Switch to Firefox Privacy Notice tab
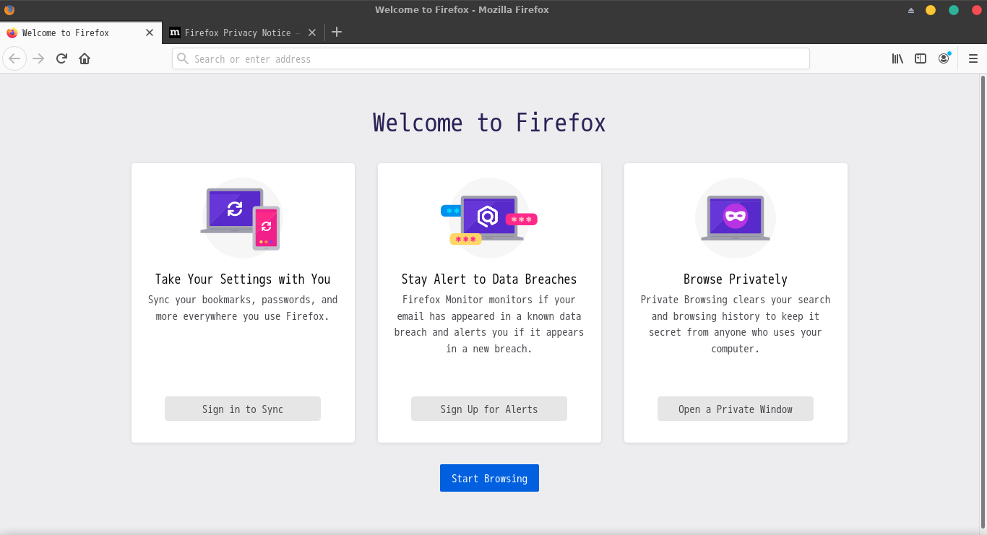Screen dimensions: 987x535 [x=243, y=32]
